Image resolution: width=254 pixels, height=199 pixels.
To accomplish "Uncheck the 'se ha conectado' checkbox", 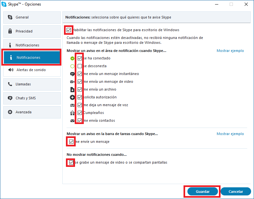I will coord(80,58).
